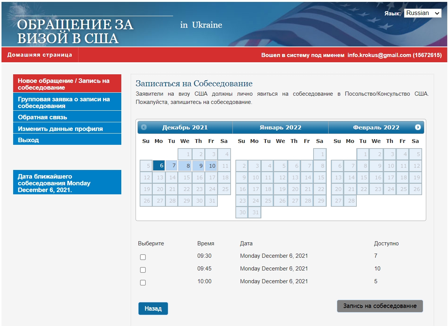Go to next month in calendar
This screenshot has width=448, height=326.
pos(418,127)
